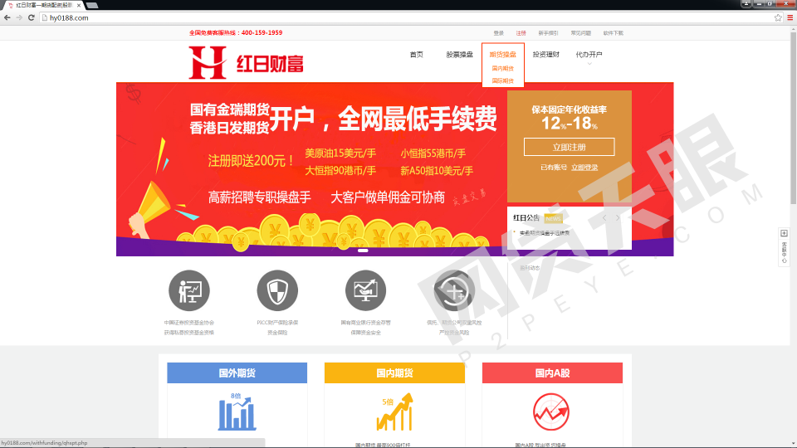This screenshot has height=448, width=797.
Task: Click the 注册即送200元 banner text
Action: [x=251, y=161]
